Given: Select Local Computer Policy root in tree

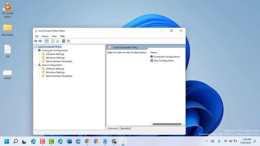Looking at the screenshot, I should point(50,47).
